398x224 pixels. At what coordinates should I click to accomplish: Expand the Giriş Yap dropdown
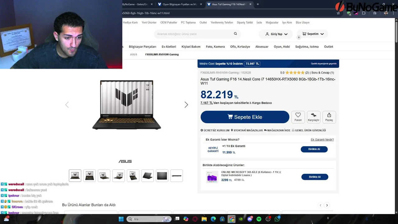(x=276, y=34)
